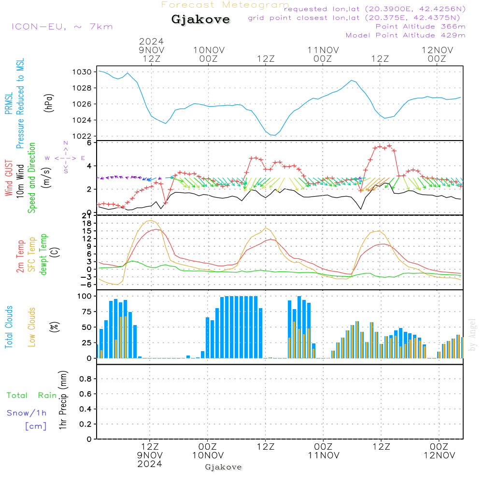The height and width of the screenshot is (483, 483).
Task: Click pressure axis value 1022
Action: tap(82, 136)
